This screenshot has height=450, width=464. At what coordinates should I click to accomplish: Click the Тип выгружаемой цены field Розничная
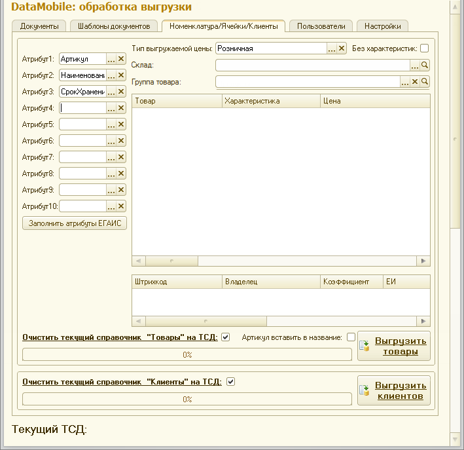click(272, 48)
